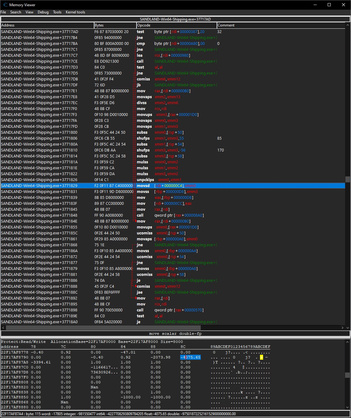Open the View menu

point(29,12)
